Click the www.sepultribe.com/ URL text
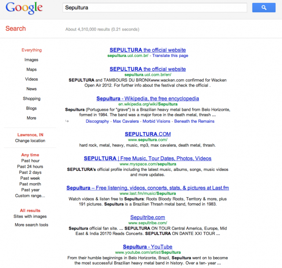Viewport: 282px width, 268px height. tap(148, 223)
